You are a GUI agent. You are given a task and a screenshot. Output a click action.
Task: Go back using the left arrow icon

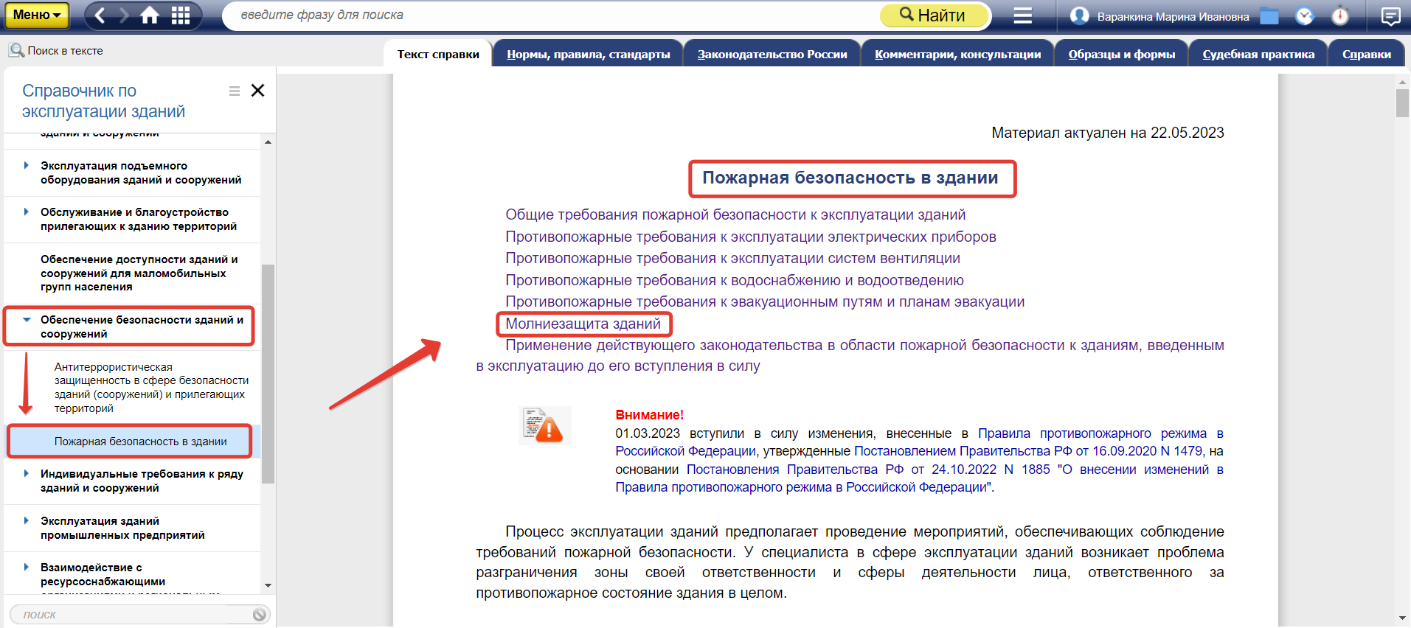[100, 15]
